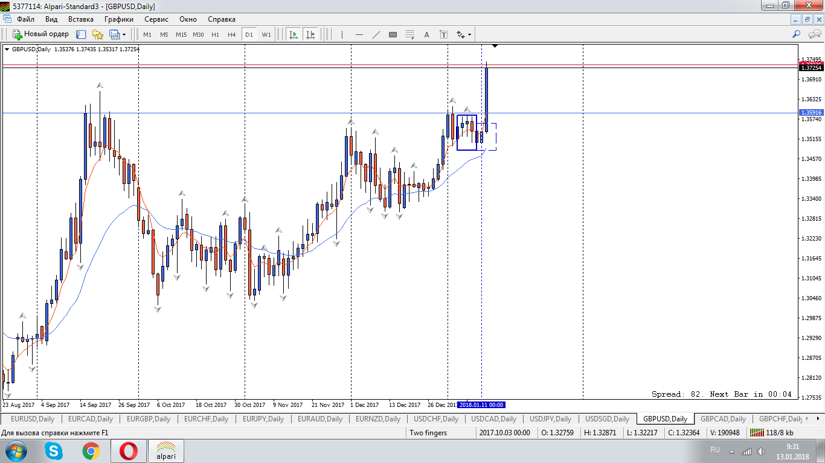Open the Файл menu
The width and height of the screenshot is (825, 463).
coord(25,19)
